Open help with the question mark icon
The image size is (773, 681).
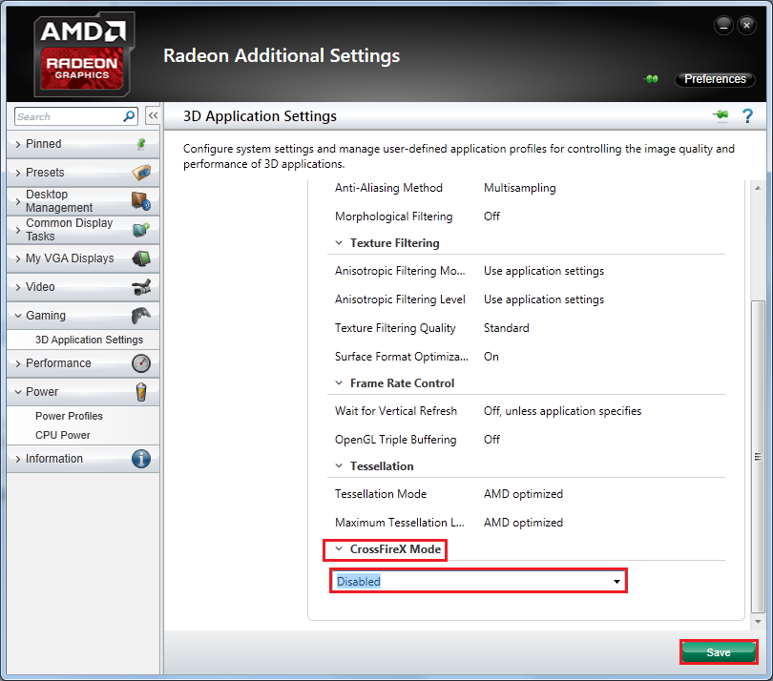coord(747,115)
